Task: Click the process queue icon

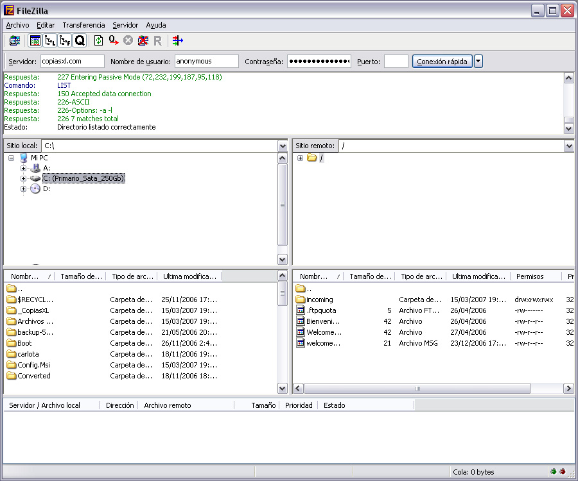Action: 114,40
